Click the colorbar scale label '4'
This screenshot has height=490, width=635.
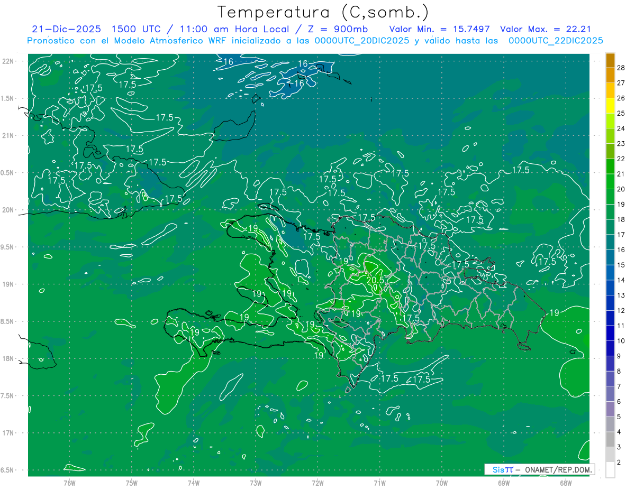[x=619, y=432]
